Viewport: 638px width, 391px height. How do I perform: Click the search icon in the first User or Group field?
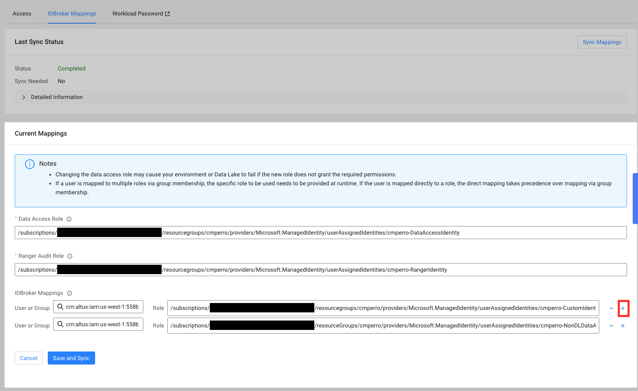60,306
